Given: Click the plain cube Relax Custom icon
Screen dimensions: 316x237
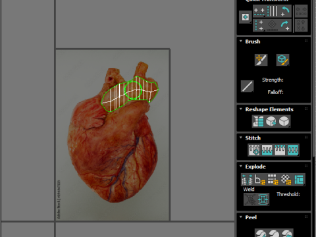Looking at the screenshot, I should (284, 121).
